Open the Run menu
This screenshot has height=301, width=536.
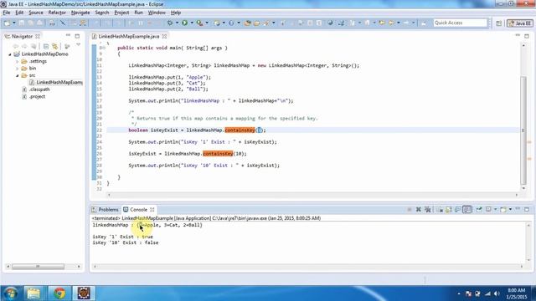(x=138, y=13)
